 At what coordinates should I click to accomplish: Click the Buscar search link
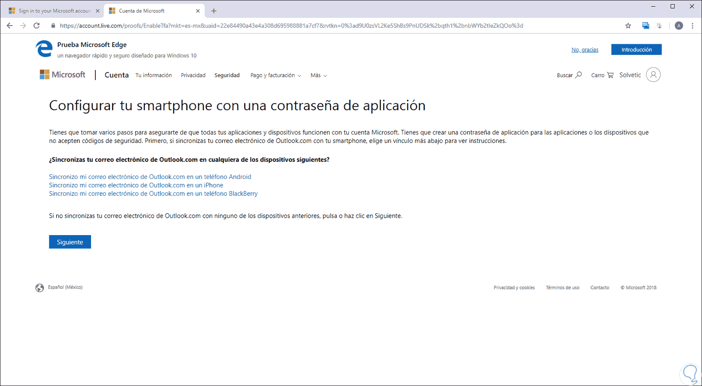pos(565,75)
